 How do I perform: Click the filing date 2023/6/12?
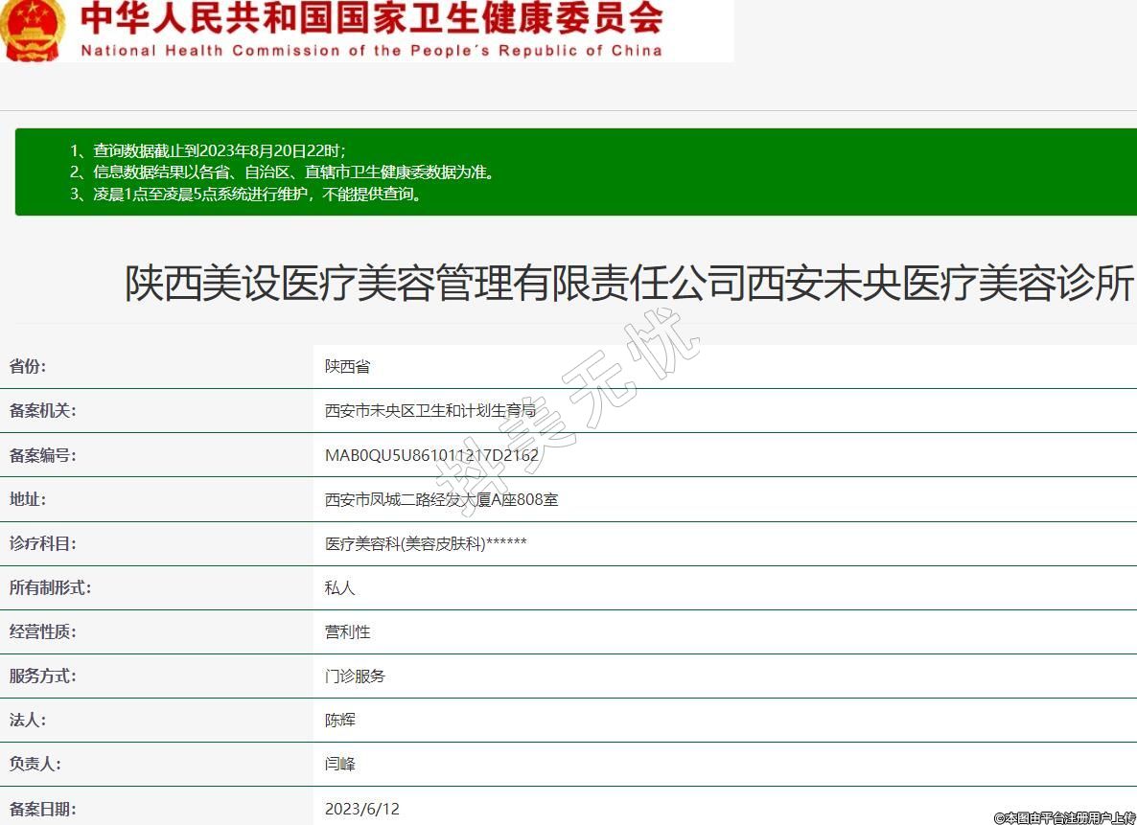[361, 809]
